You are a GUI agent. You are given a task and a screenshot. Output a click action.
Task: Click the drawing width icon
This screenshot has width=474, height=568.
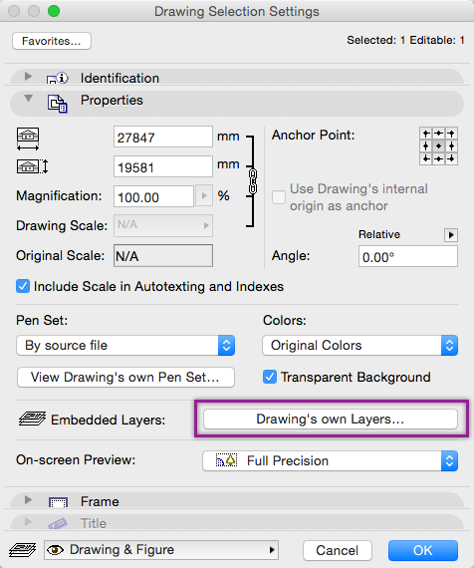[x=28, y=139]
